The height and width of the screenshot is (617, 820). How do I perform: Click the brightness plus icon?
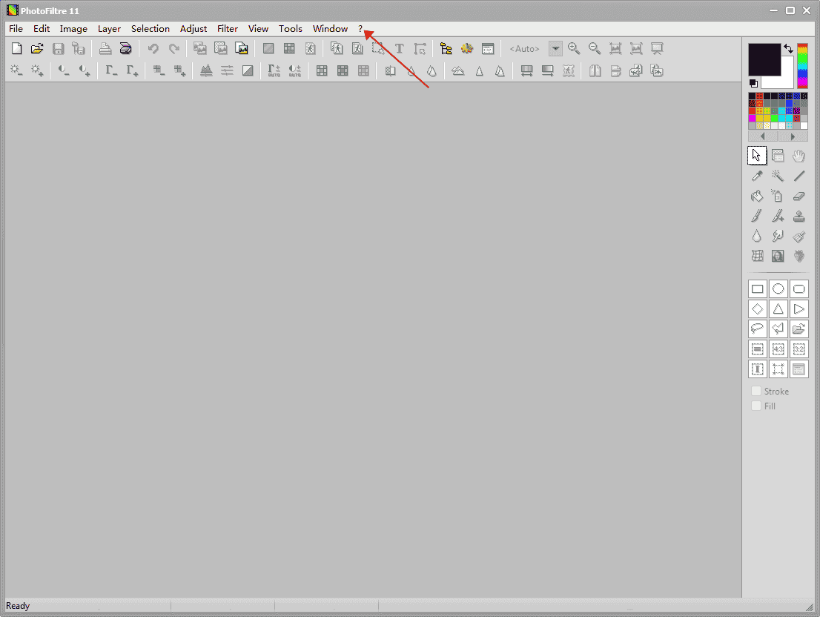coord(37,70)
